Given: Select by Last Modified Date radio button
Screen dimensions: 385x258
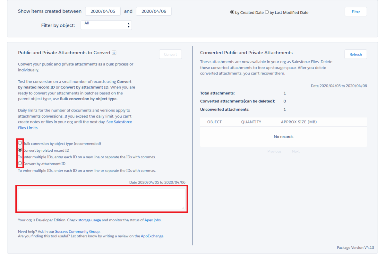Looking at the screenshot, I should (x=267, y=12).
